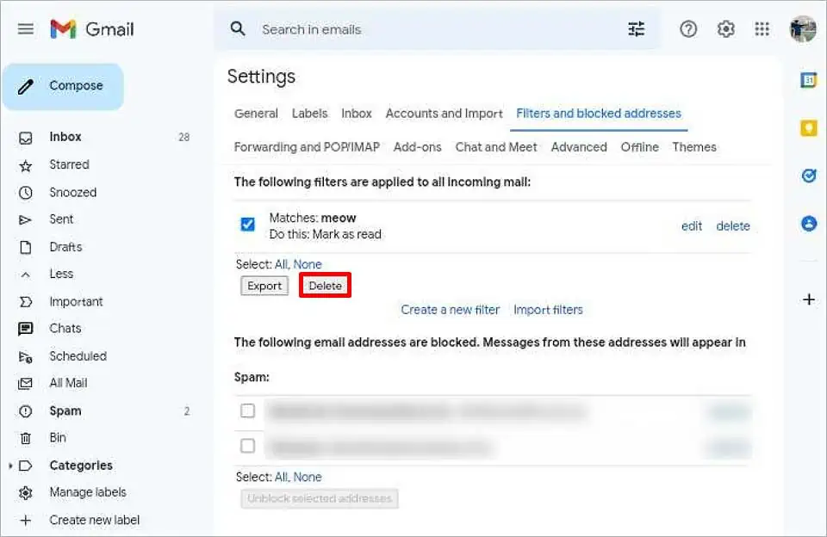827x537 pixels.
Task: Collapse the Less section in the sidebar
Action: (x=60, y=274)
